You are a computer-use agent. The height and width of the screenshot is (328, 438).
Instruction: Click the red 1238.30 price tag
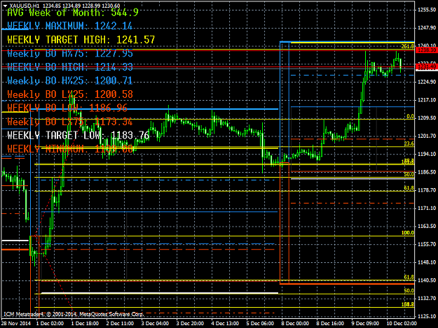point(427,50)
